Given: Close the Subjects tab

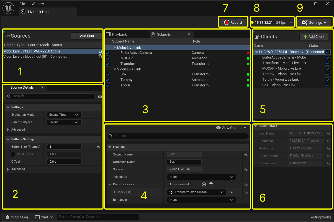Looking at the screenshot, I should pos(189,34).
